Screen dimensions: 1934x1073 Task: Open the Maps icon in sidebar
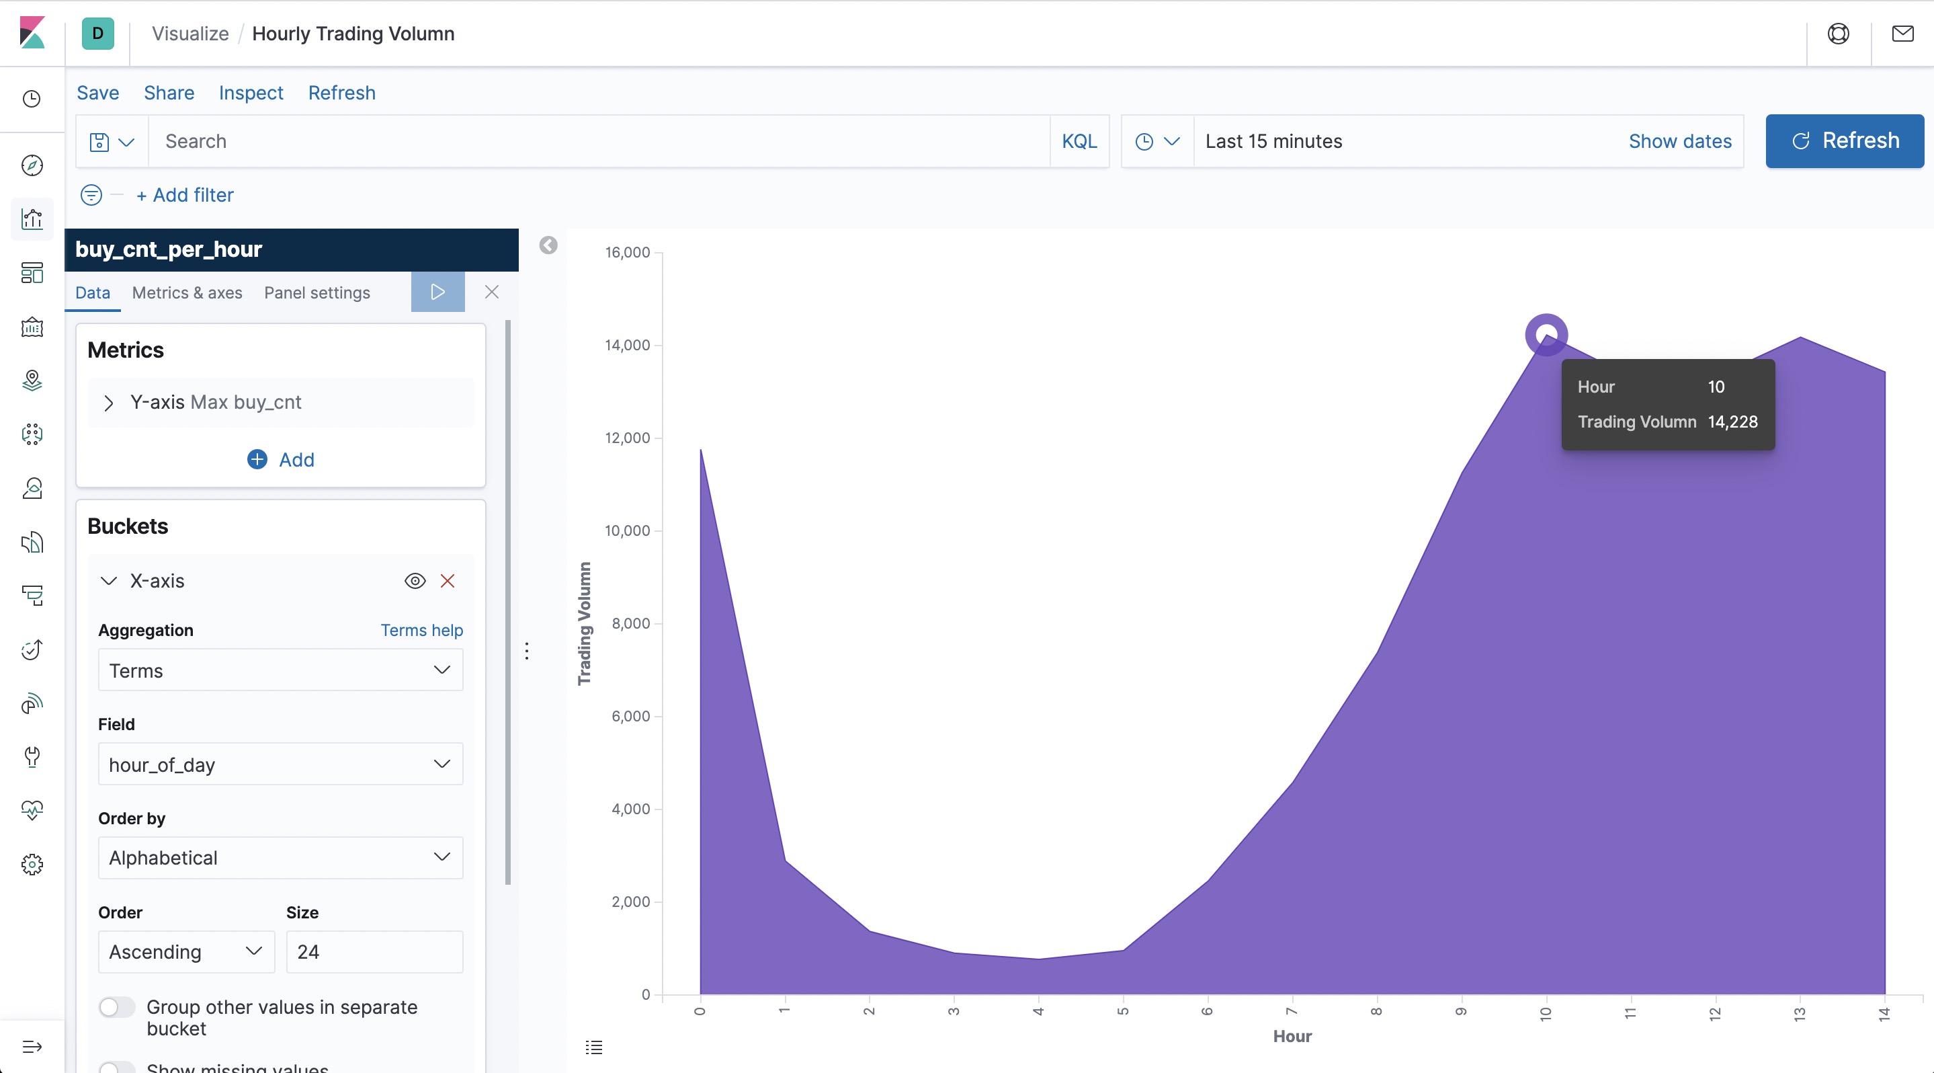point(32,381)
